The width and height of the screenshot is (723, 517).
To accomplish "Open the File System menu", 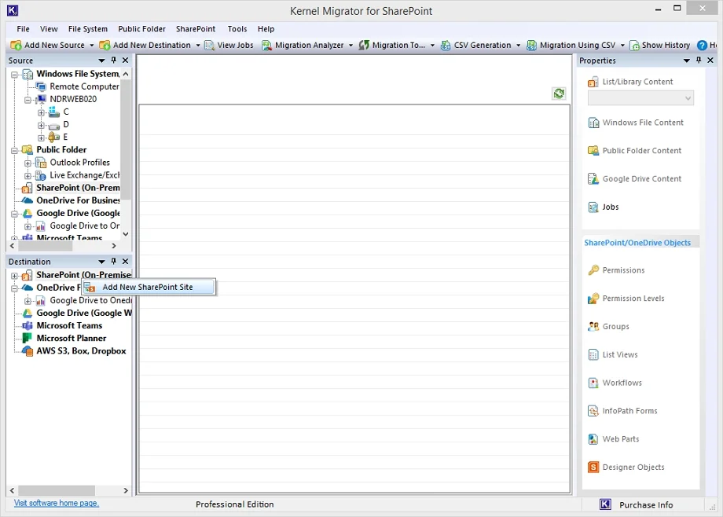I will click(87, 28).
